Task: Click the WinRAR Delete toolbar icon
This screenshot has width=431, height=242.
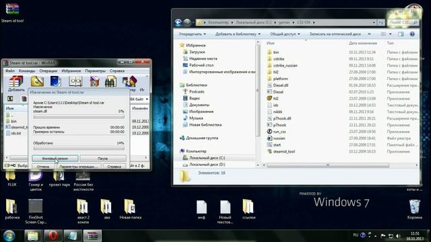Action: (94, 81)
